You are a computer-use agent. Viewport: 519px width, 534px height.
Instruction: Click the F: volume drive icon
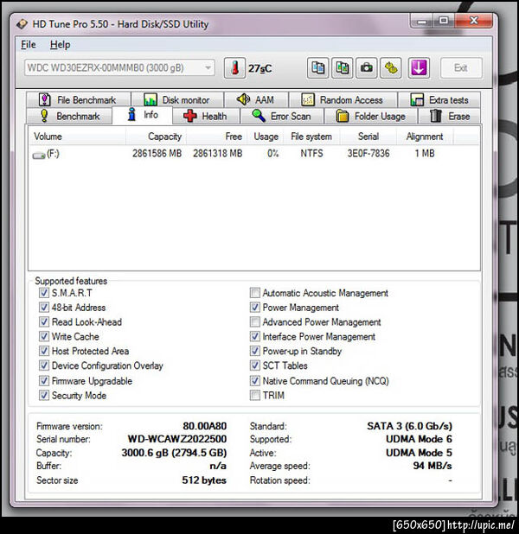39,156
